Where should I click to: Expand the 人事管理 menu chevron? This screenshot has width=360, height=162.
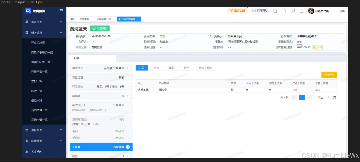61,151
